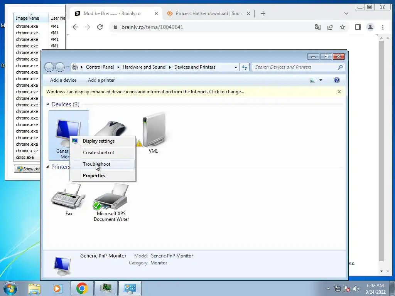This screenshot has width=395, height=296.
Task: Click the taskbar clock showing 6:02 AM
Action: [375, 289]
